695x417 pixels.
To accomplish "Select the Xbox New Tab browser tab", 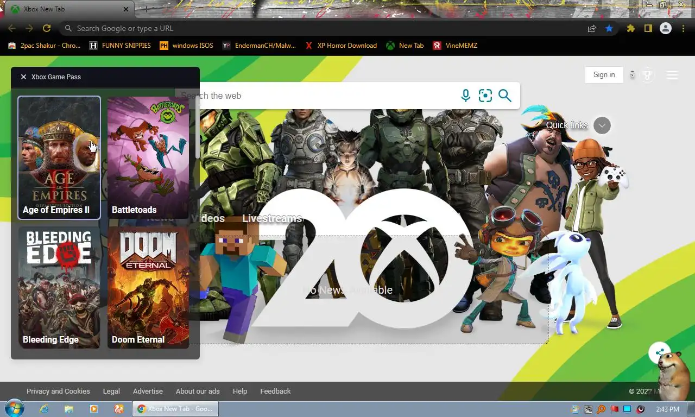I will click(71, 9).
